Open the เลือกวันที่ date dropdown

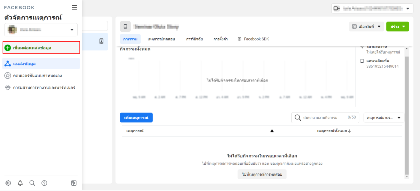point(366,26)
